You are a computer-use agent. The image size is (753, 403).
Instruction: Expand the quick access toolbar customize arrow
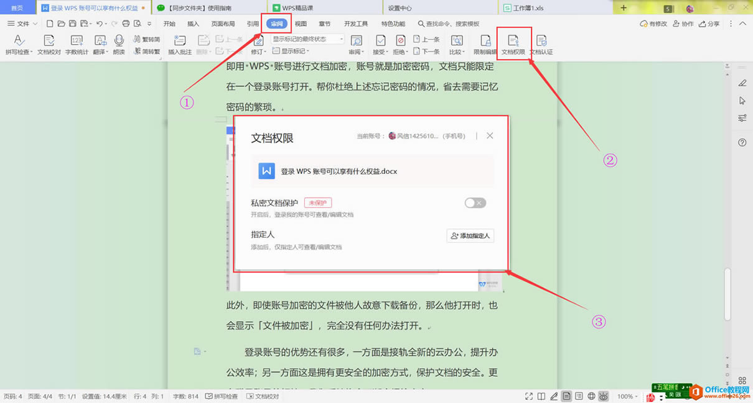[x=149, y=24]
